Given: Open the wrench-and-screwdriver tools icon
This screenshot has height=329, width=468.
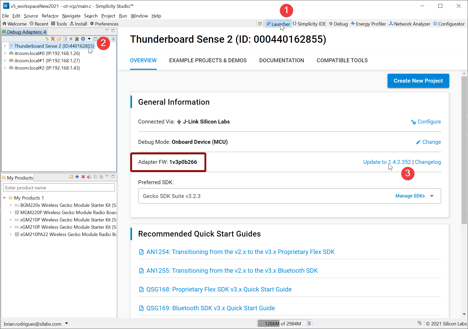Looking at the screenshot, I should point(77,39).
